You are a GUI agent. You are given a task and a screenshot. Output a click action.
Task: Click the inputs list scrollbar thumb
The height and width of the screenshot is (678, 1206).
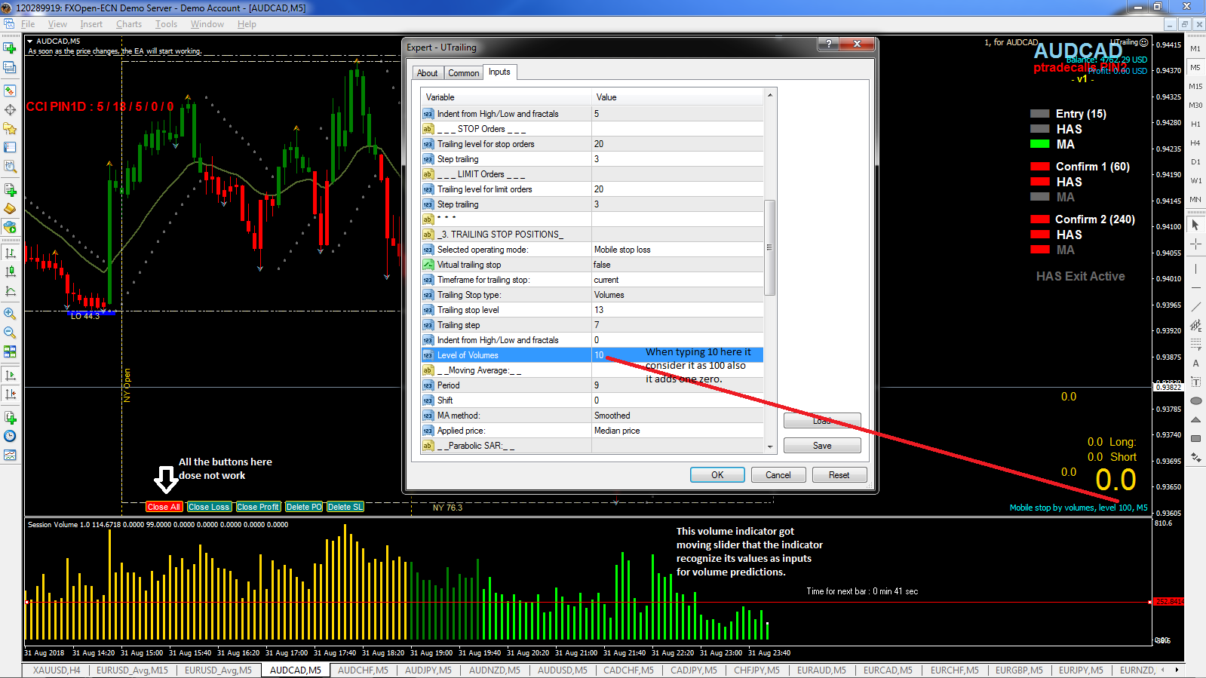tap(769, 247)
